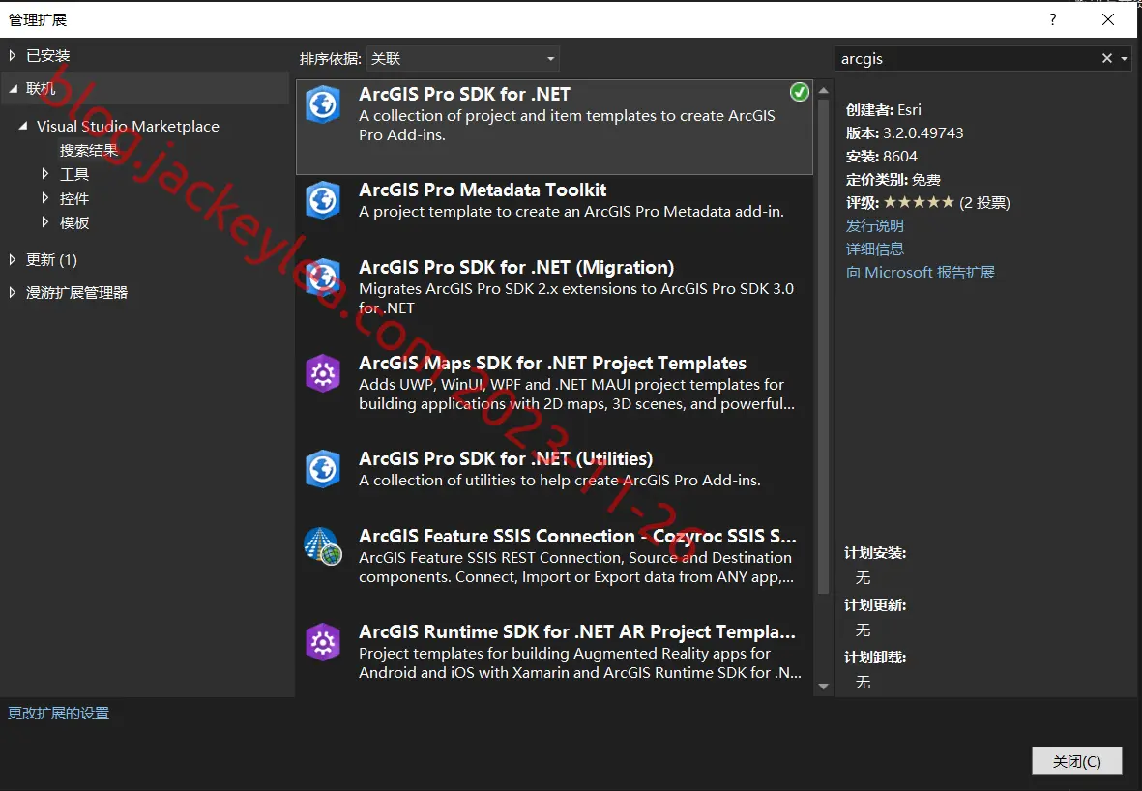The width and height of the screenshot is (1142, 791).
Task: Click inside the arcgis search field
Action: (966, 58)
